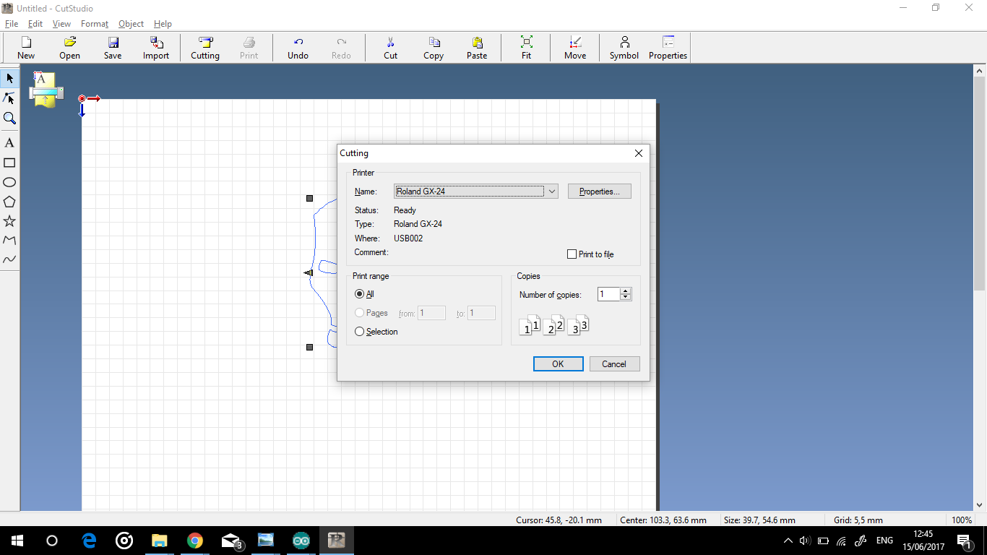Open the Format menu
This screenshot has width=987, height=555.
(x=95, y=24)
